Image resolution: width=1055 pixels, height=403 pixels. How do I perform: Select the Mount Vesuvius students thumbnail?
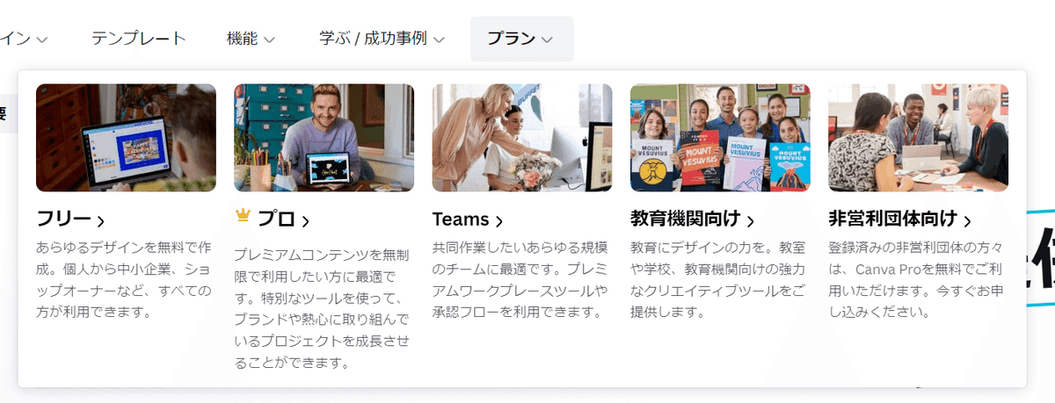point(720,138)
